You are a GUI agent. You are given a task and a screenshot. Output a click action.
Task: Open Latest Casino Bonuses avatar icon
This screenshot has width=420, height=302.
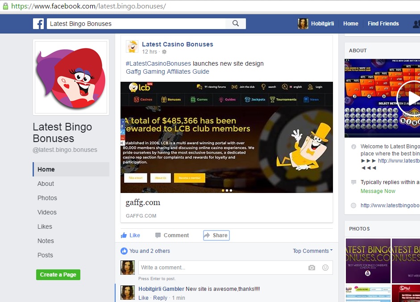point(132,46)
